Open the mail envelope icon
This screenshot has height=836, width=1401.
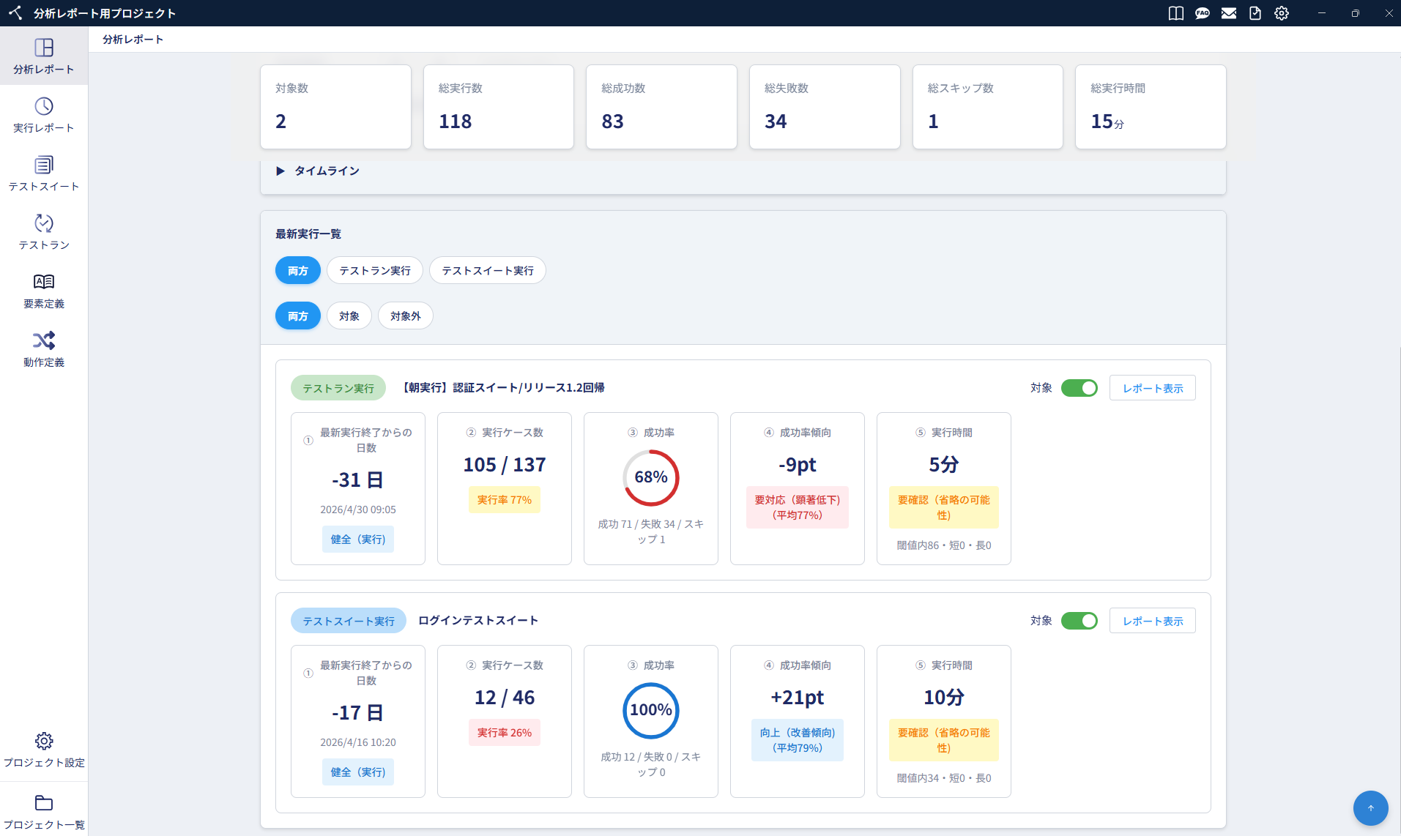tap(1229, 13)
